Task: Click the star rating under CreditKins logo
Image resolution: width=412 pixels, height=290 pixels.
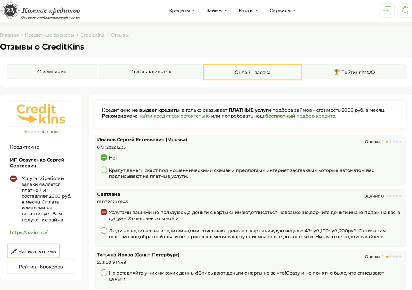Action: pos(32,132)
